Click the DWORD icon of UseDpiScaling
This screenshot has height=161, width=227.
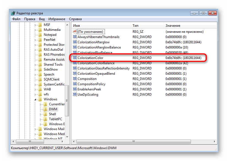(x=75, y=95)
